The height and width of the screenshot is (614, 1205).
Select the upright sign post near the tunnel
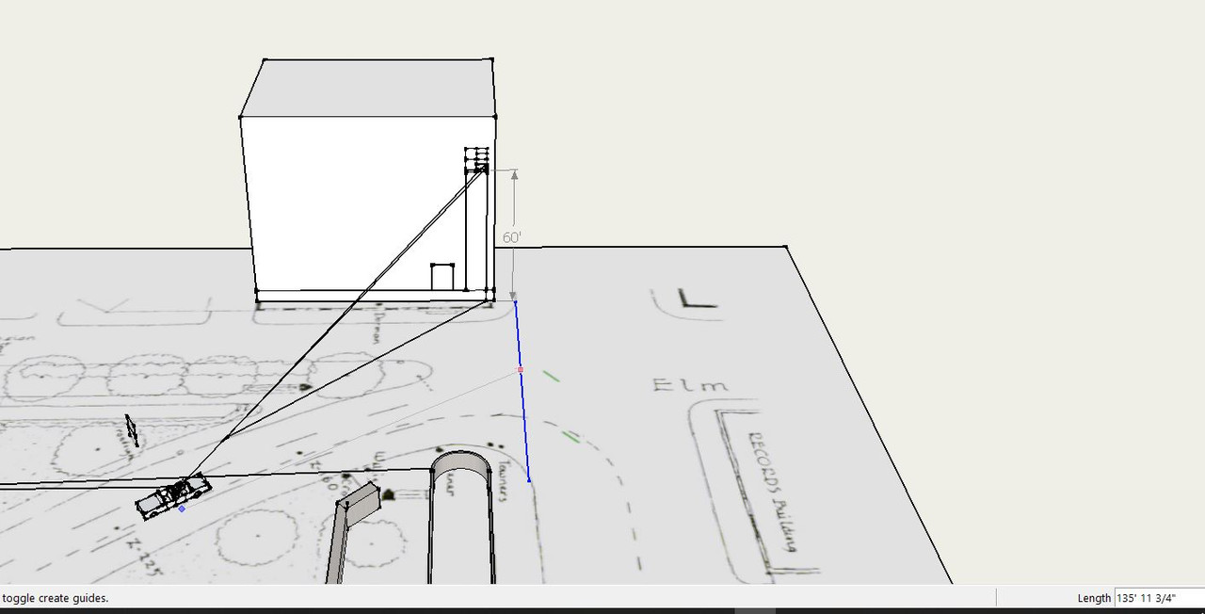(353, 534)
